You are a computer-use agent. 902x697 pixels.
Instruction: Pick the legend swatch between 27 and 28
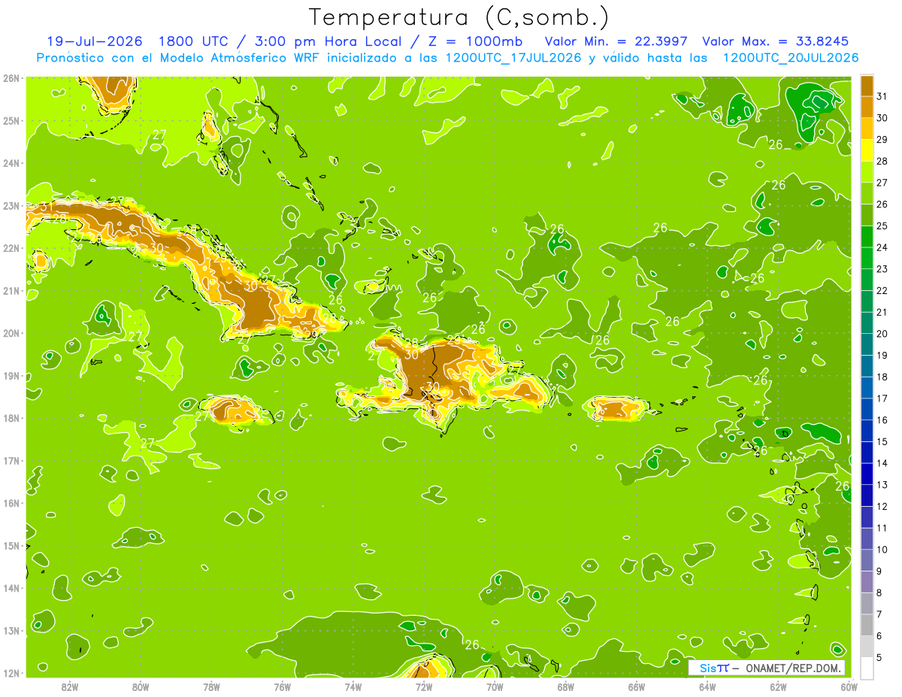click(867, 171)
